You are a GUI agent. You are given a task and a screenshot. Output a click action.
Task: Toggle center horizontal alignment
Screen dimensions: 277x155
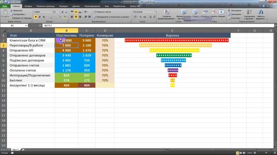tap(76, 17)
